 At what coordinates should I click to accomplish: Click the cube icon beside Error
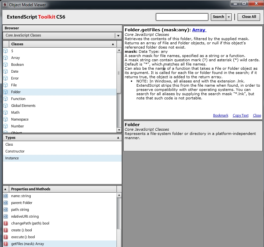click(6, 78)
